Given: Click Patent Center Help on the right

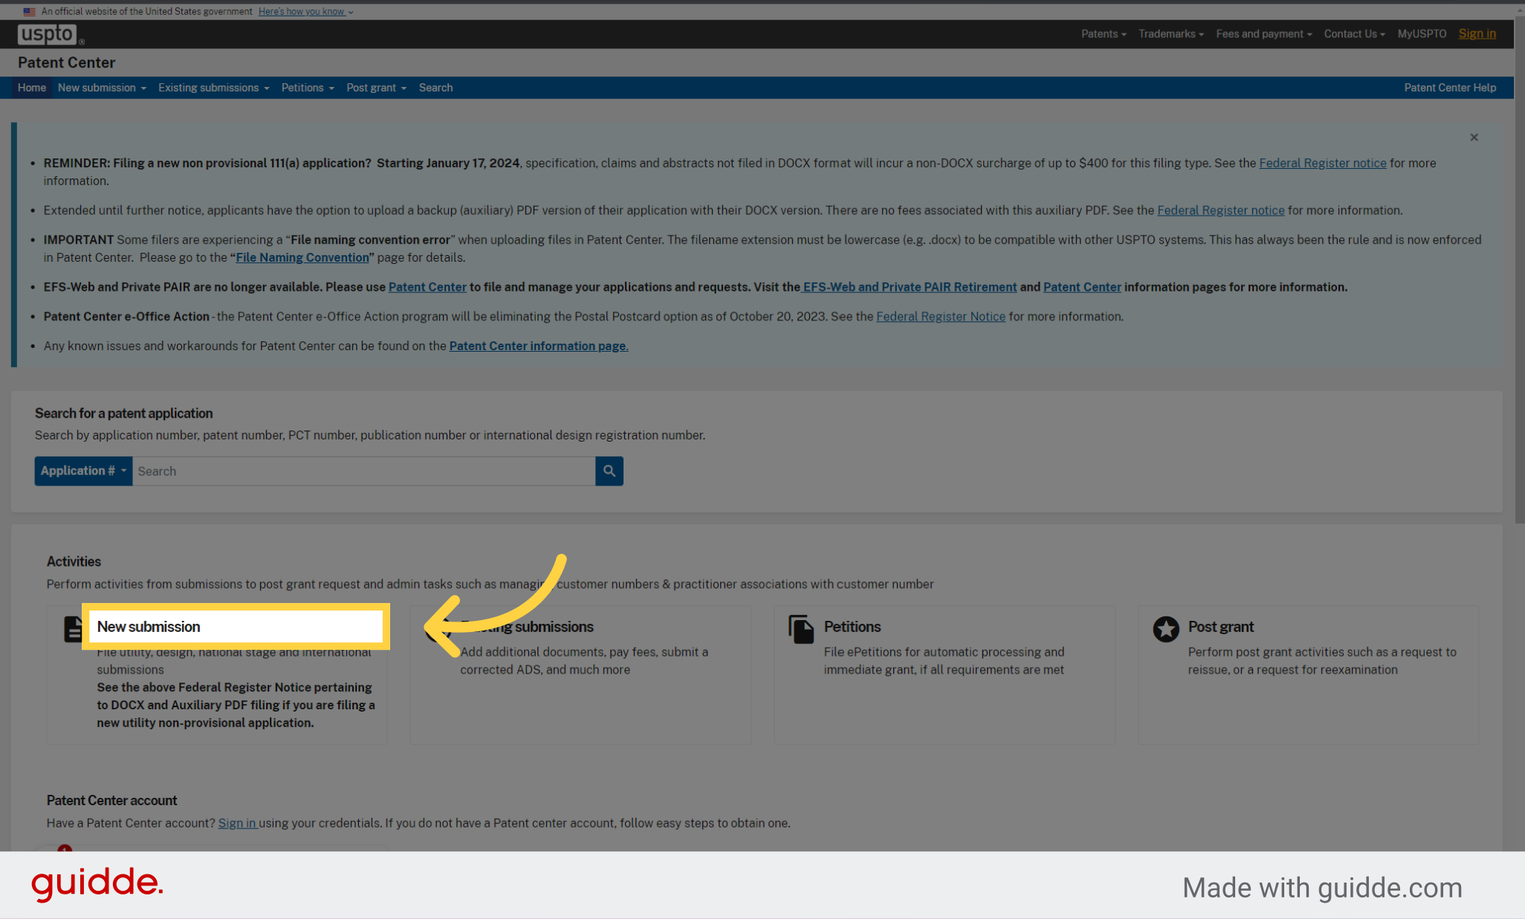Looking at the screenshot, I should 1450,88.
